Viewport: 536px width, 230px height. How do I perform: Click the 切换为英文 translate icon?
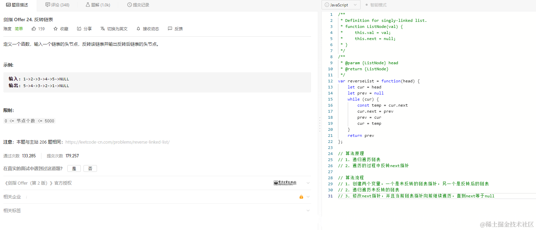103,29
